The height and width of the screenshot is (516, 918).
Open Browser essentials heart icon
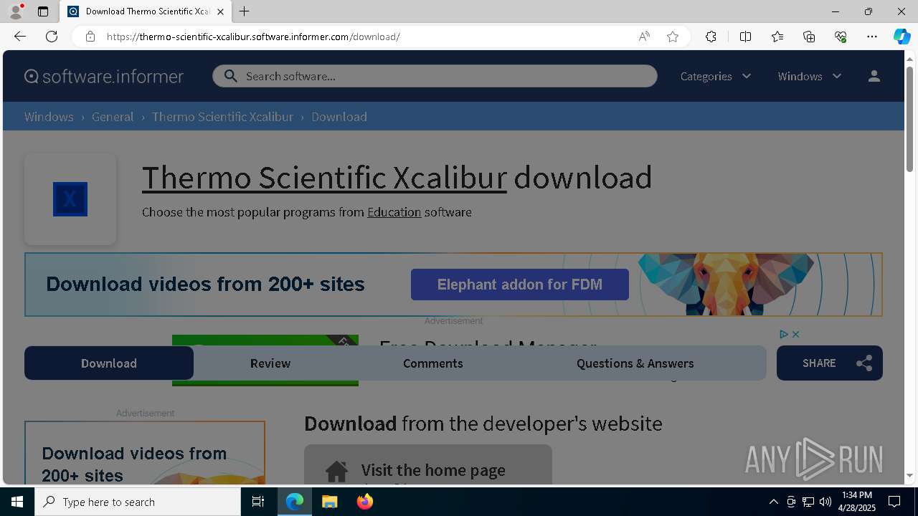[x=841, y=37]
